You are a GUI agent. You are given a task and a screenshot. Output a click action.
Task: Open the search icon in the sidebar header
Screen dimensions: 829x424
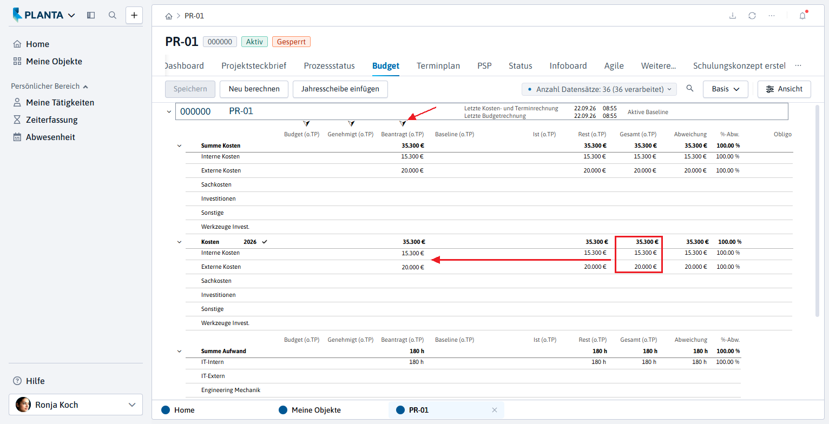(113, 15)
